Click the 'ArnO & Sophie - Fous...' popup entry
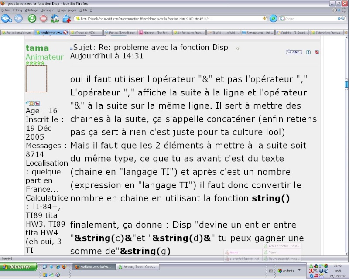This screenshot has height=279, width=349. click(282, 246)
